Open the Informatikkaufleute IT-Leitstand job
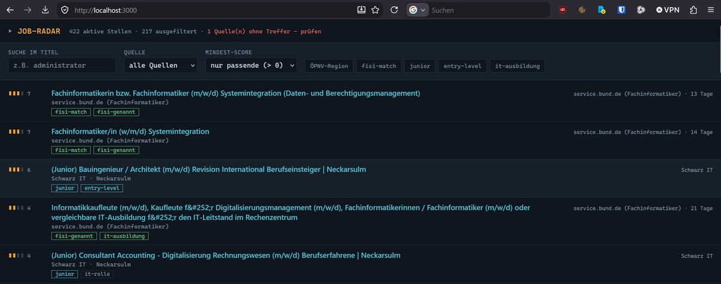 (x=291, y=213)
